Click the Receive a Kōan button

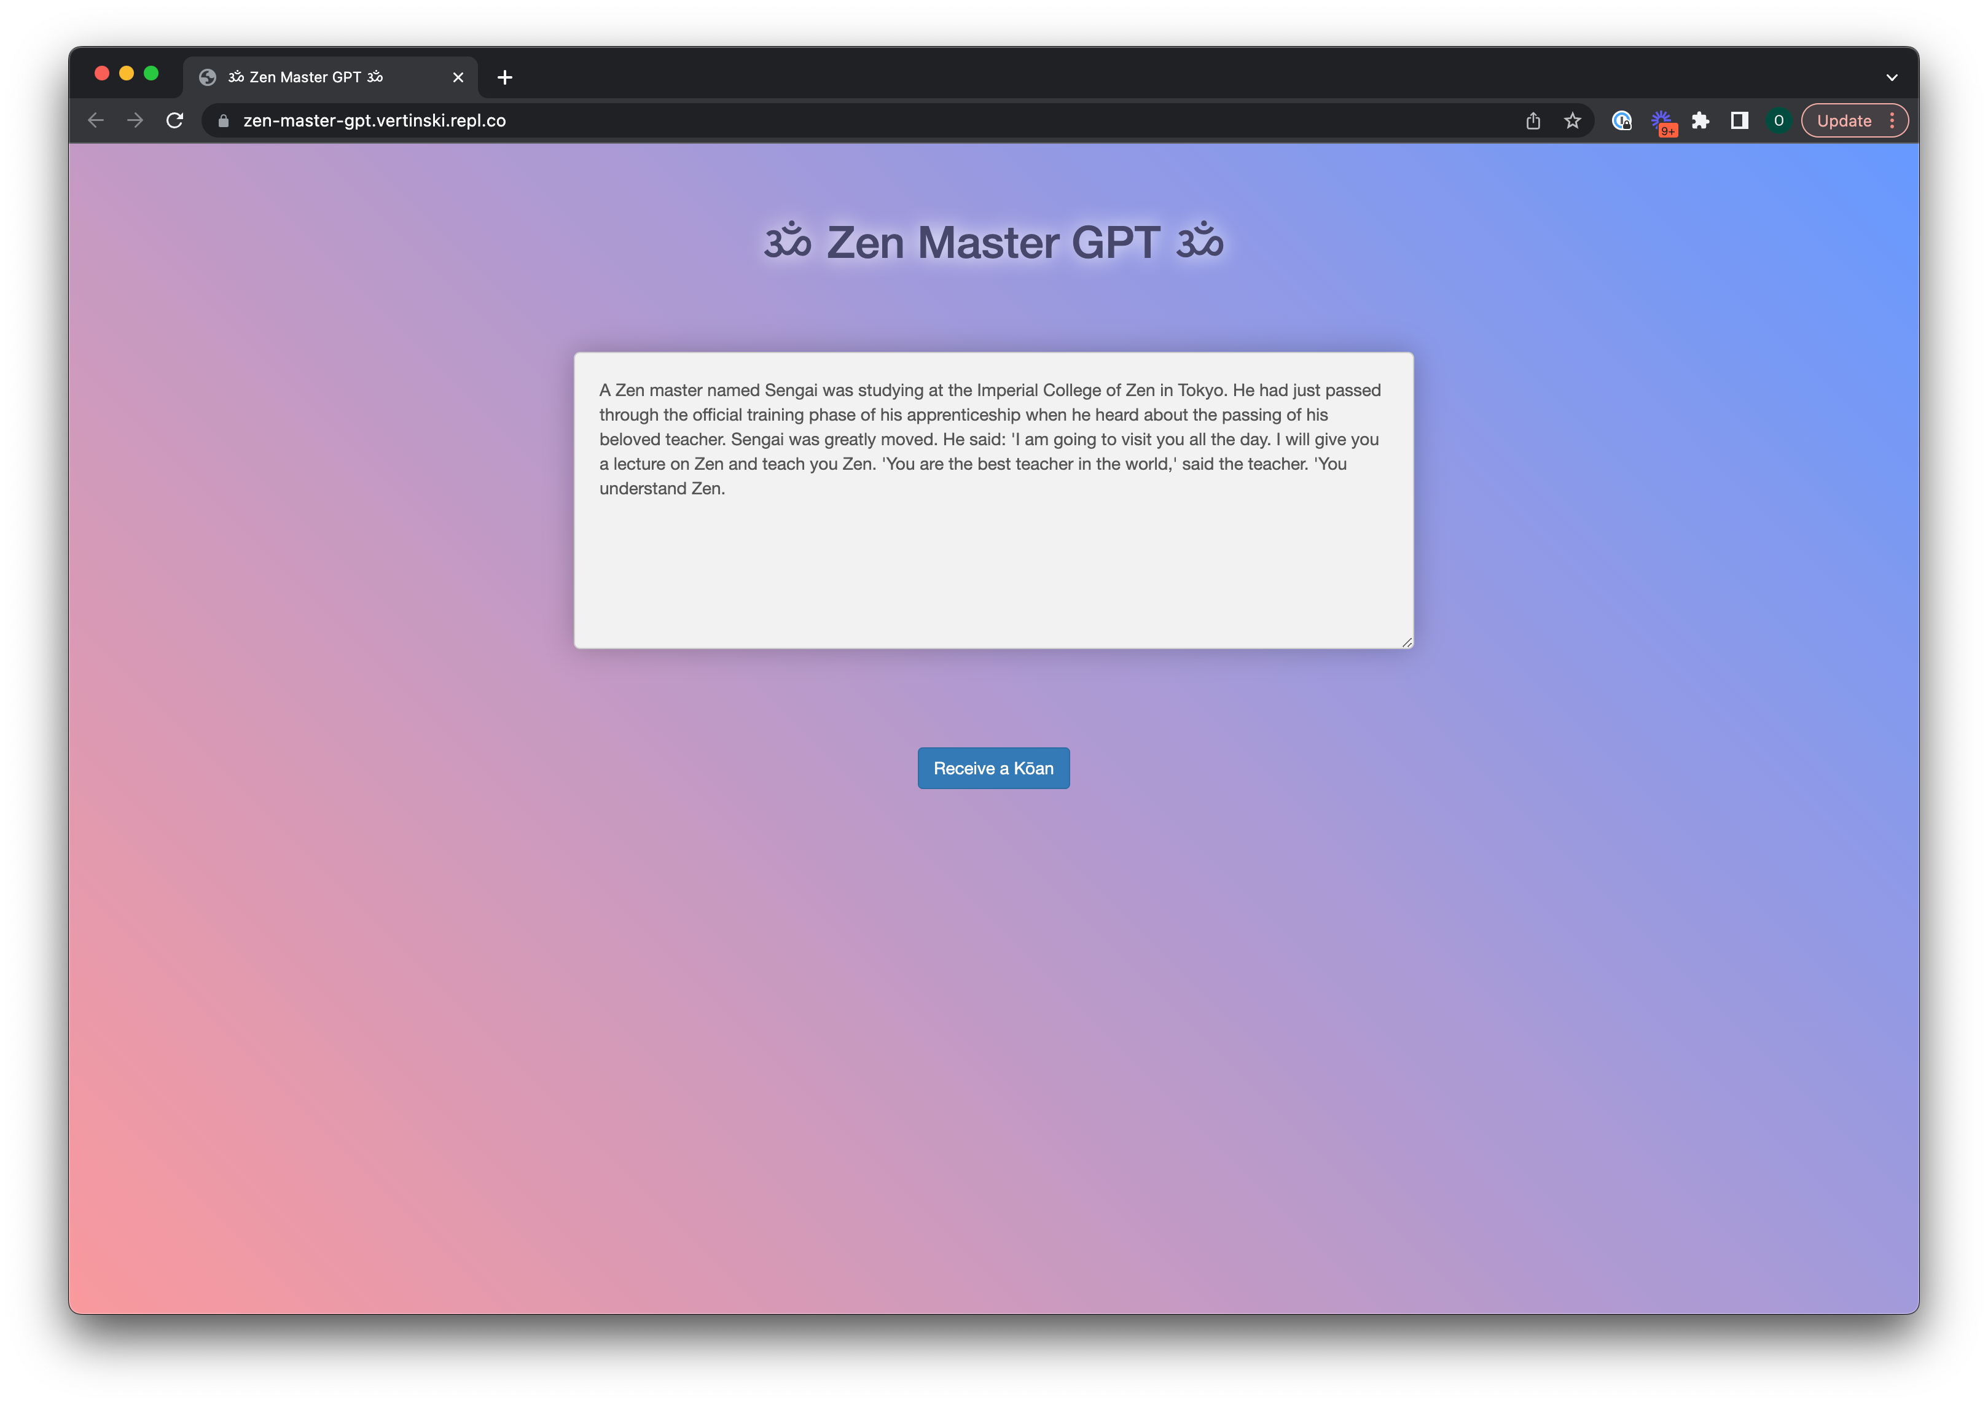pyautogui.click(x=993, y=768)
